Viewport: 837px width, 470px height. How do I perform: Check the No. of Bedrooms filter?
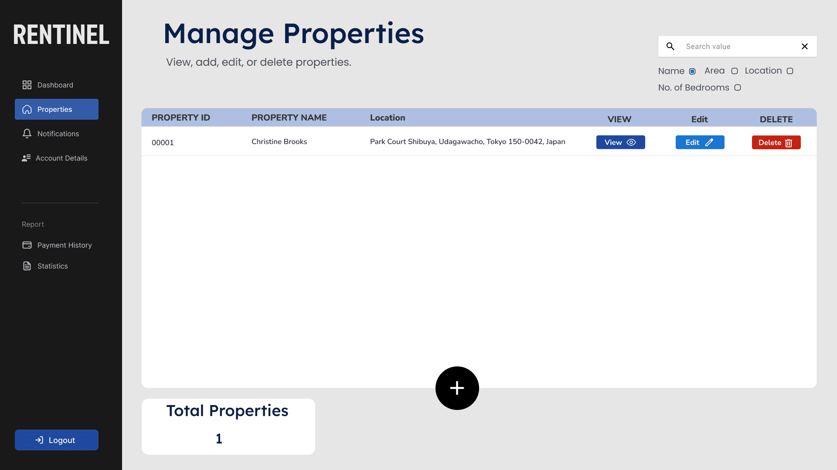[x=738, y=87]
